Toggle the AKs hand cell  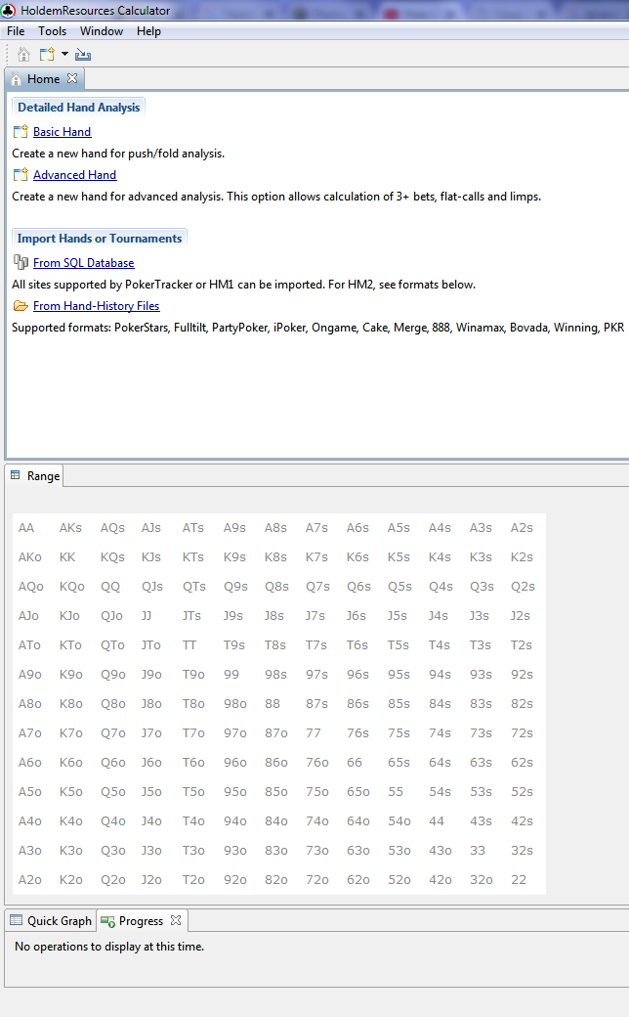point(70,528)
